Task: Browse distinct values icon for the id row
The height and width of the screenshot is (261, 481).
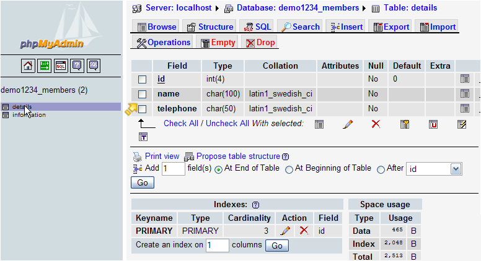Action: (465, 79)
